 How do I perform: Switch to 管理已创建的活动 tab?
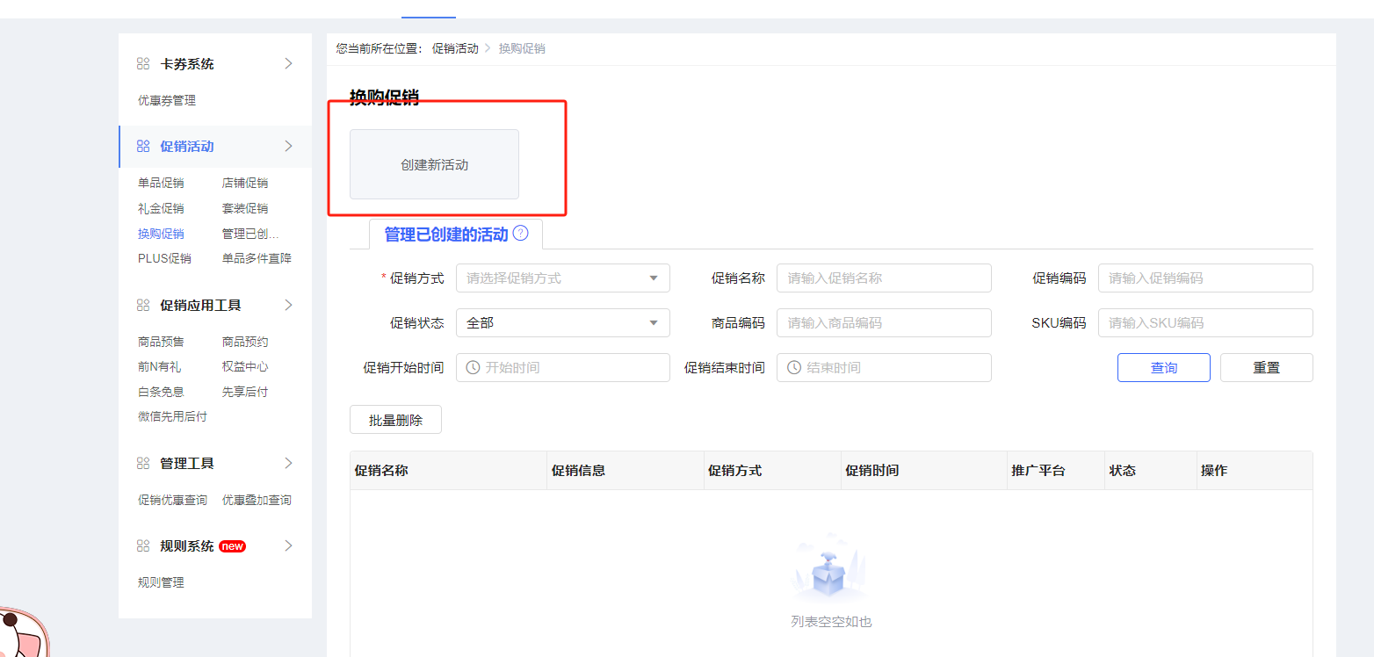coord(446,235)
